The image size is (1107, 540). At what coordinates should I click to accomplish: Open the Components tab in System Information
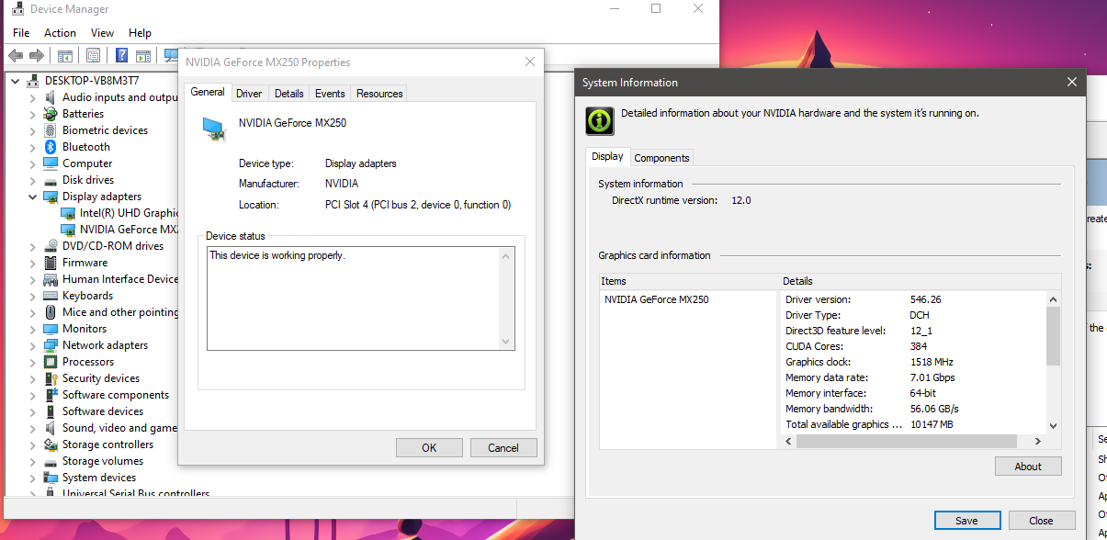point(662,158)
